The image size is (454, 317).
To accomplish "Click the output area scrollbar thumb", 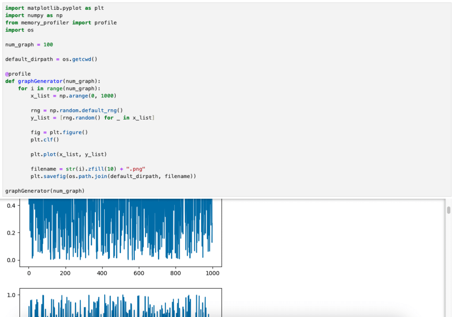I will [449, 210].
